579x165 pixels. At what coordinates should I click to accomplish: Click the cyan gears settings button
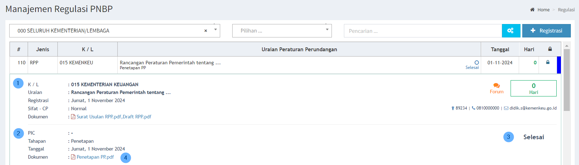click(511, 31)
